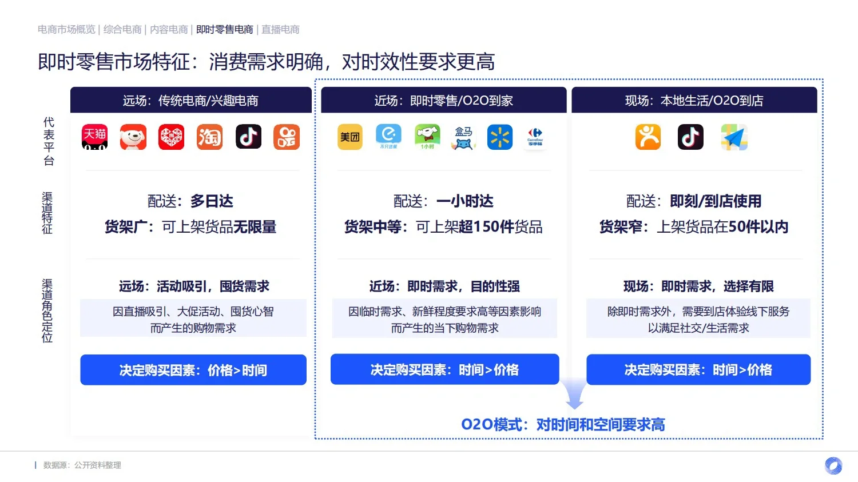Click the 决定购买因素：价格>时间 button
The image size is (858, 482).
pos(193,370)
